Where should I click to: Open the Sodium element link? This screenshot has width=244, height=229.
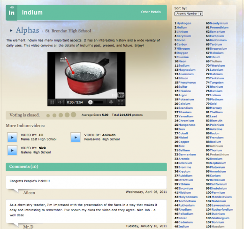point(184,66)
